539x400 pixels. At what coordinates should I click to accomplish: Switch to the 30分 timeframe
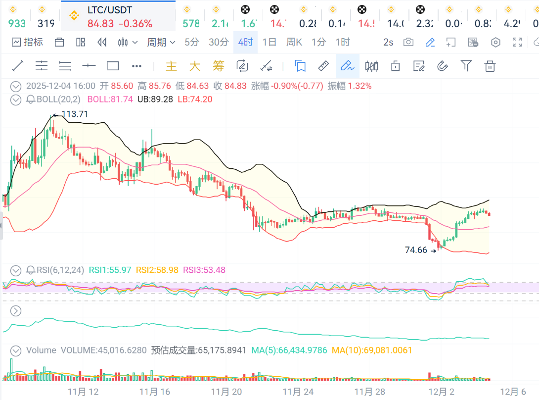219,42
